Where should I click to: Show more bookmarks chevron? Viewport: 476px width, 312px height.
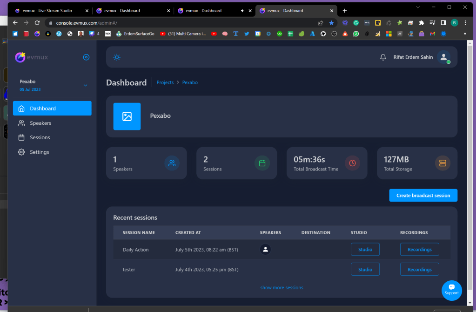click(465, 34)
